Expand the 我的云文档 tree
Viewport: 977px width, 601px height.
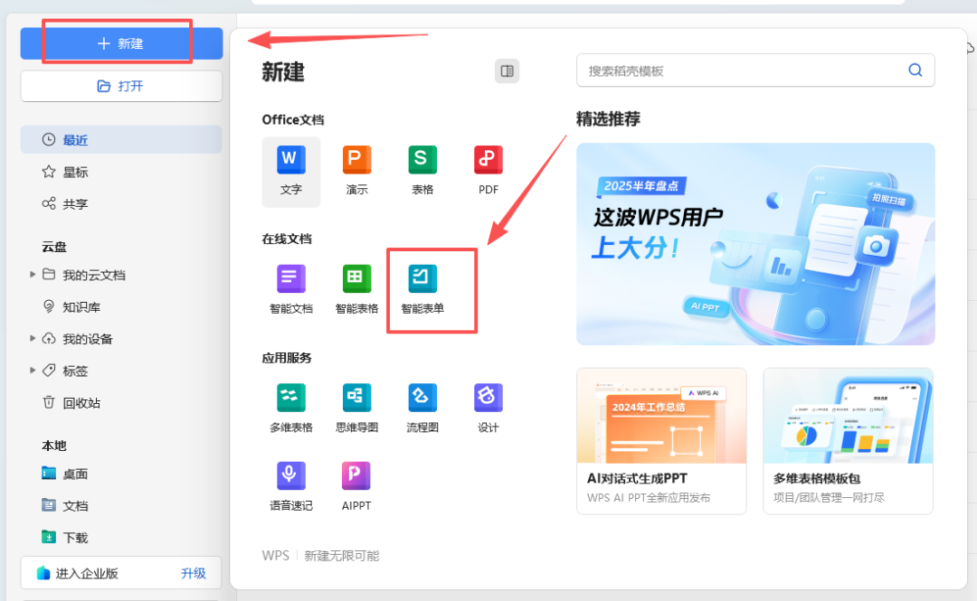click(33, 275)
